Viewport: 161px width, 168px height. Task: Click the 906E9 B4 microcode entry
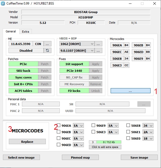click(141, 58)
